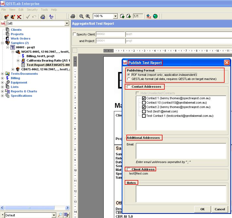This screenshot has width=232, height=218.
Task: Select QESTLab format radio button
Action: click(129, 79)
